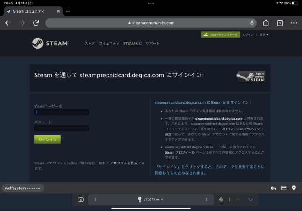Open saved addresses location pin icon
The width and height of the screenshot is (302, 211).
(294, 188)
